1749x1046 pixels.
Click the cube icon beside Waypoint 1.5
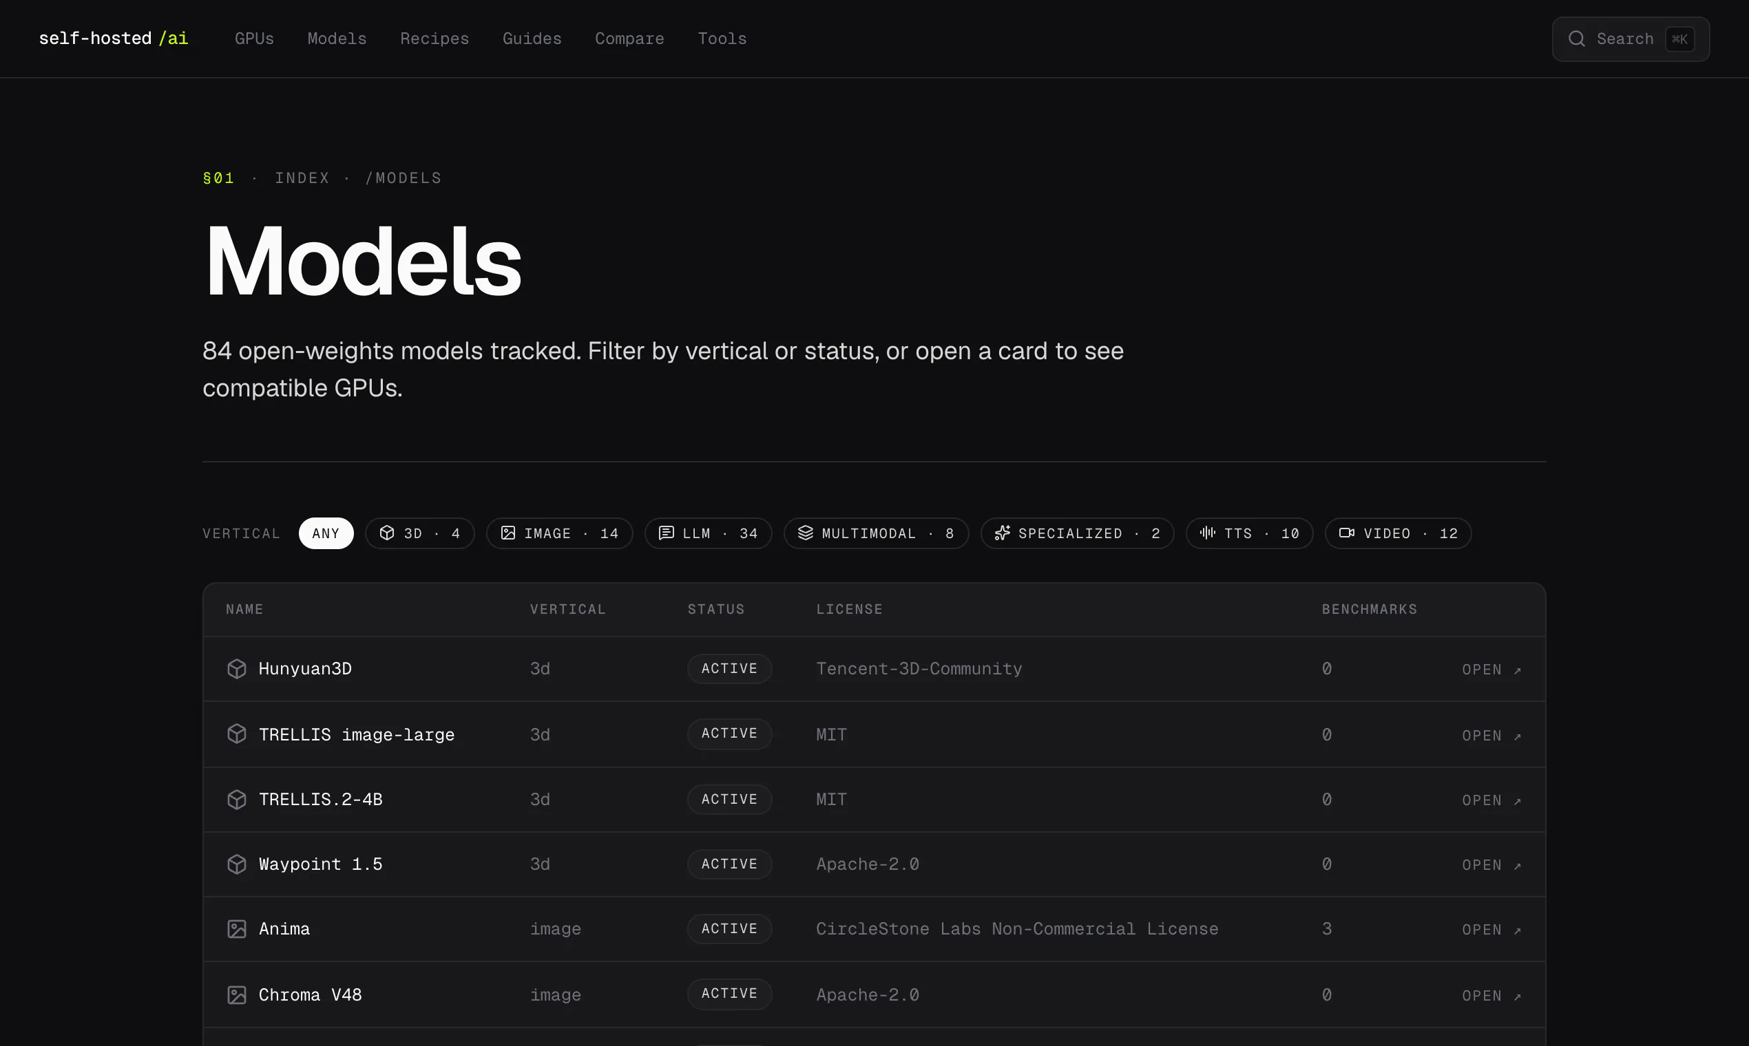237,864
